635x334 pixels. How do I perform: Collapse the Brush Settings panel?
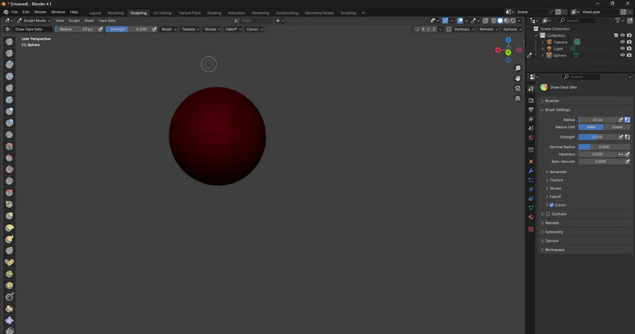[x=586, y=110]
